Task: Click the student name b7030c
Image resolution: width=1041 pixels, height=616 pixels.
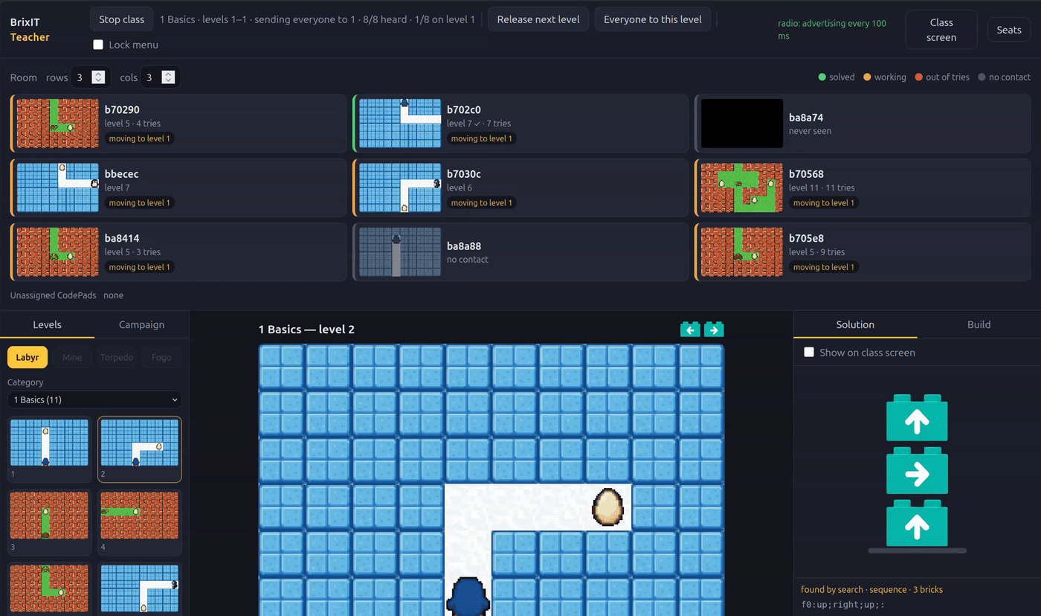Action: pos(464,174)
